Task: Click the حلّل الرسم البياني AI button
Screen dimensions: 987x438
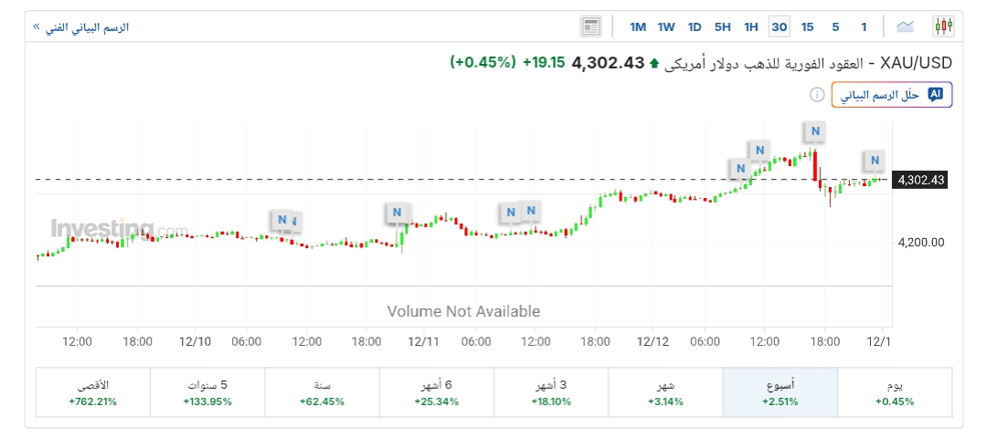Action: point(891,95)
